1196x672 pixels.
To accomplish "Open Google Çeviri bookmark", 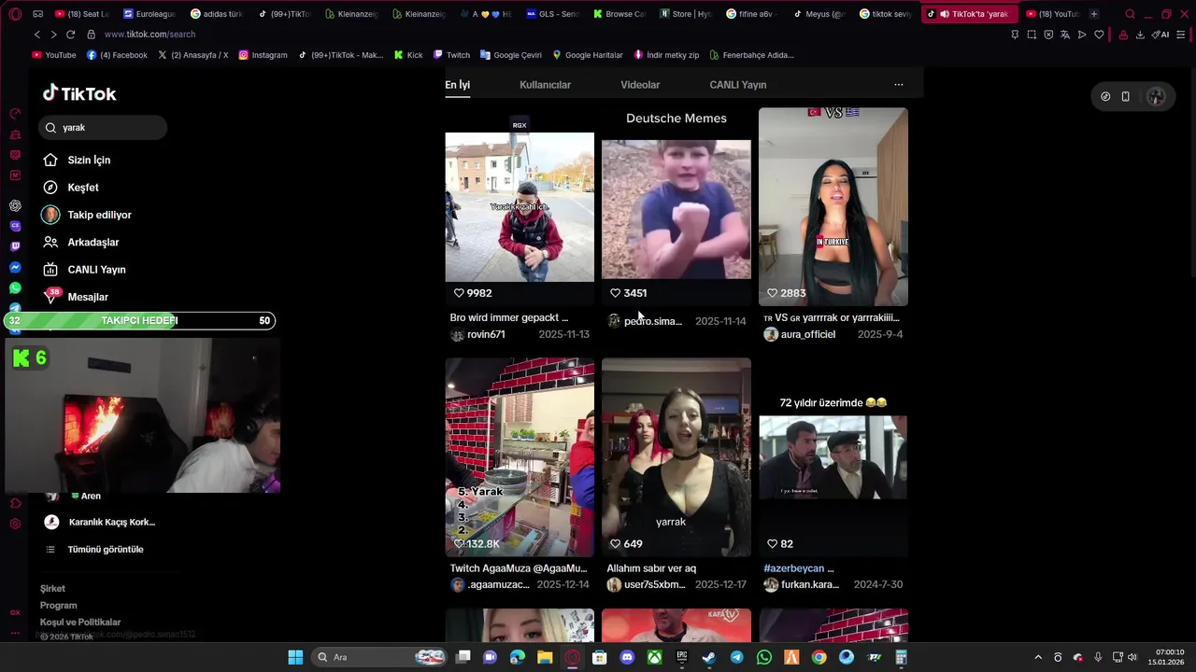I will pos(511,55).
